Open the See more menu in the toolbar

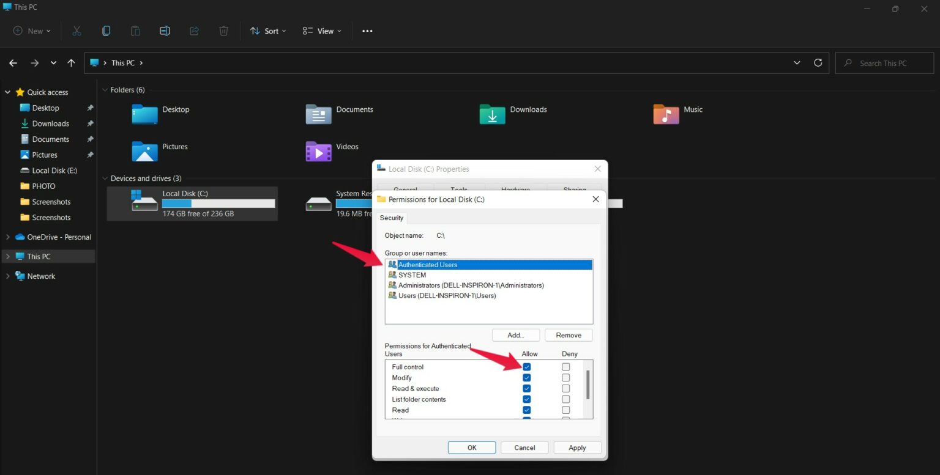click(x=367, y=31)
